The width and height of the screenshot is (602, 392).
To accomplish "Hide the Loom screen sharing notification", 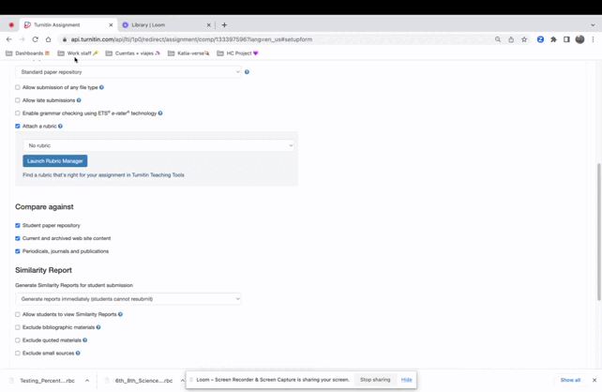I will (406, 380).
